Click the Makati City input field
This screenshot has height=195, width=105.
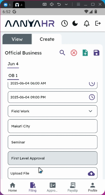pos(52,126)
